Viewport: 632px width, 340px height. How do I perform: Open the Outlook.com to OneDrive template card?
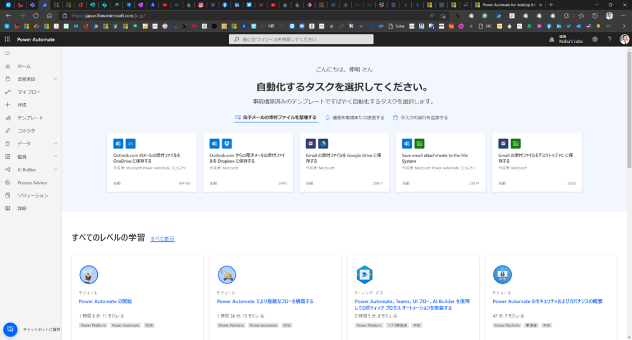(x=152, y=162)
